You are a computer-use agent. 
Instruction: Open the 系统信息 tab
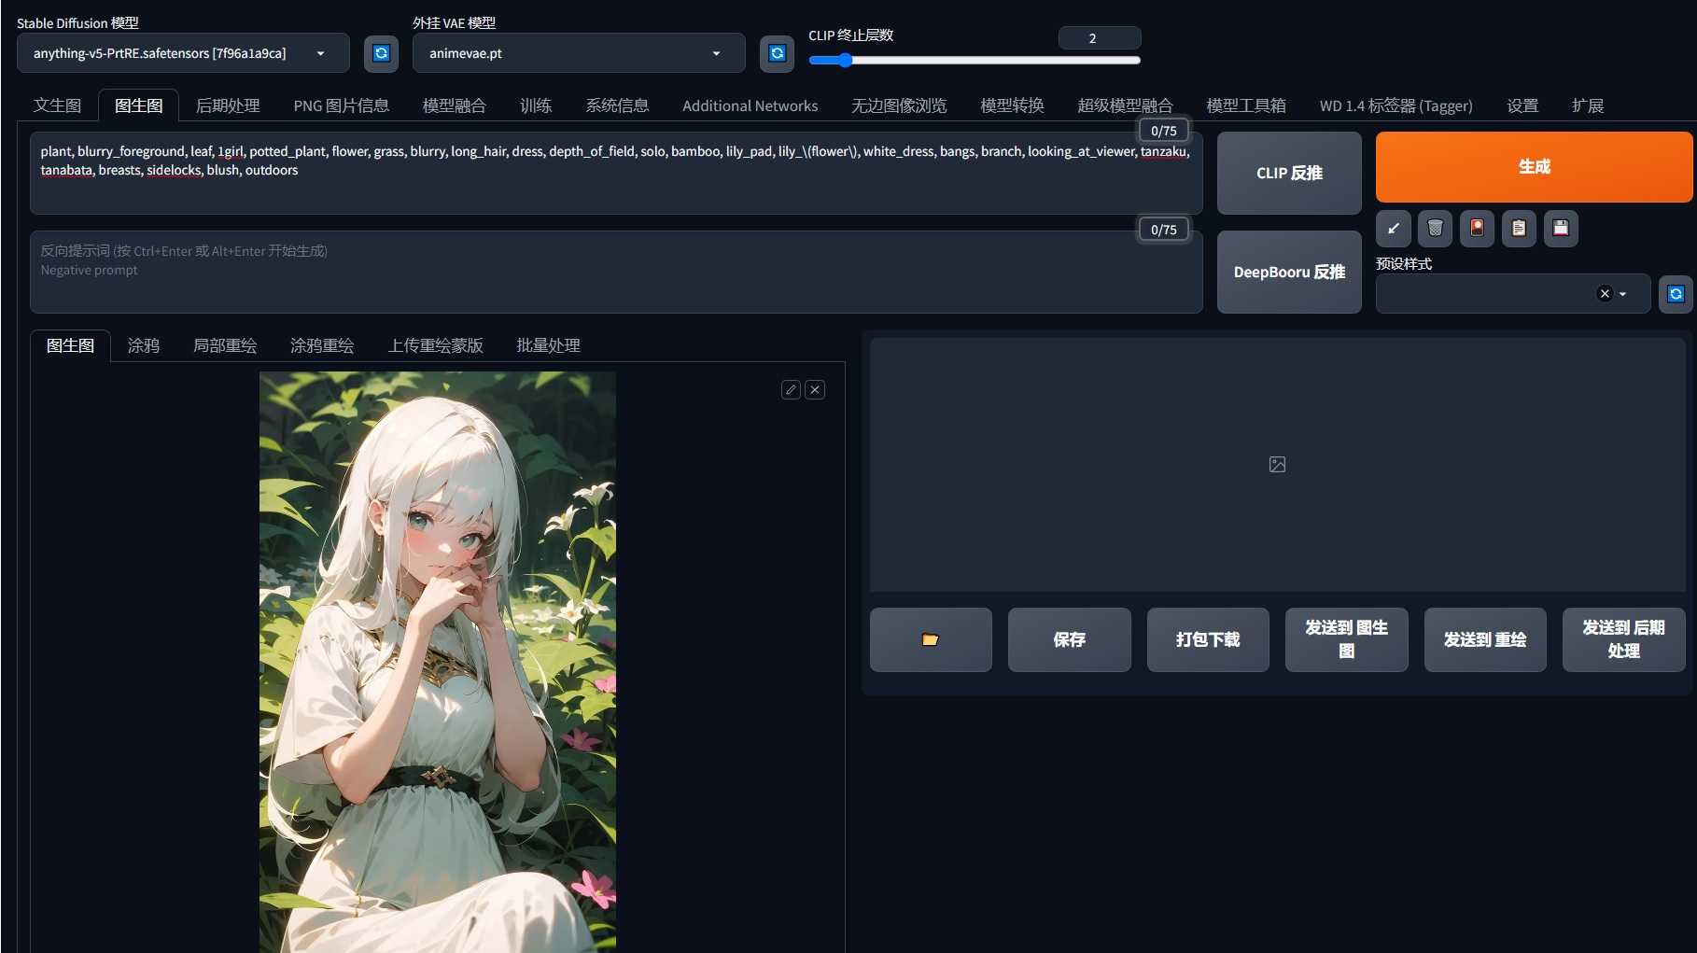[x=617, y=105]
